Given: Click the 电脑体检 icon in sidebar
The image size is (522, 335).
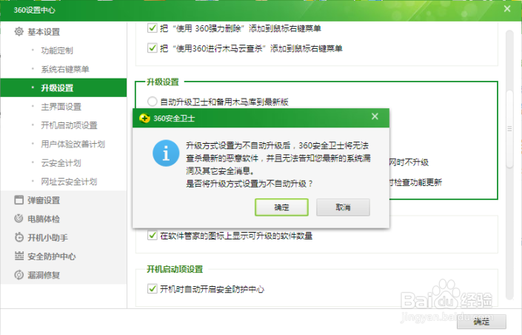Looking at the screenshot, I should pos(19,219).
